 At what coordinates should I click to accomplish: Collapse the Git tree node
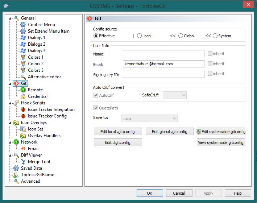coord(10,84)
